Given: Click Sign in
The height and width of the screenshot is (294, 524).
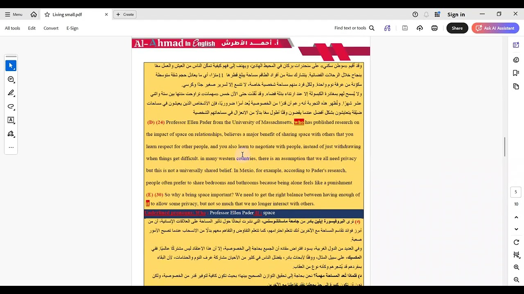Looking at the screenshot, I should 456,14.
